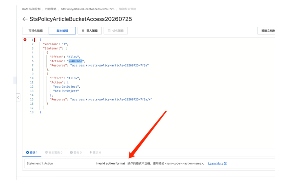
Task: Click the "Effect": "Allow" on line 10
Action: pyautogui.click(x=65, y=78)
